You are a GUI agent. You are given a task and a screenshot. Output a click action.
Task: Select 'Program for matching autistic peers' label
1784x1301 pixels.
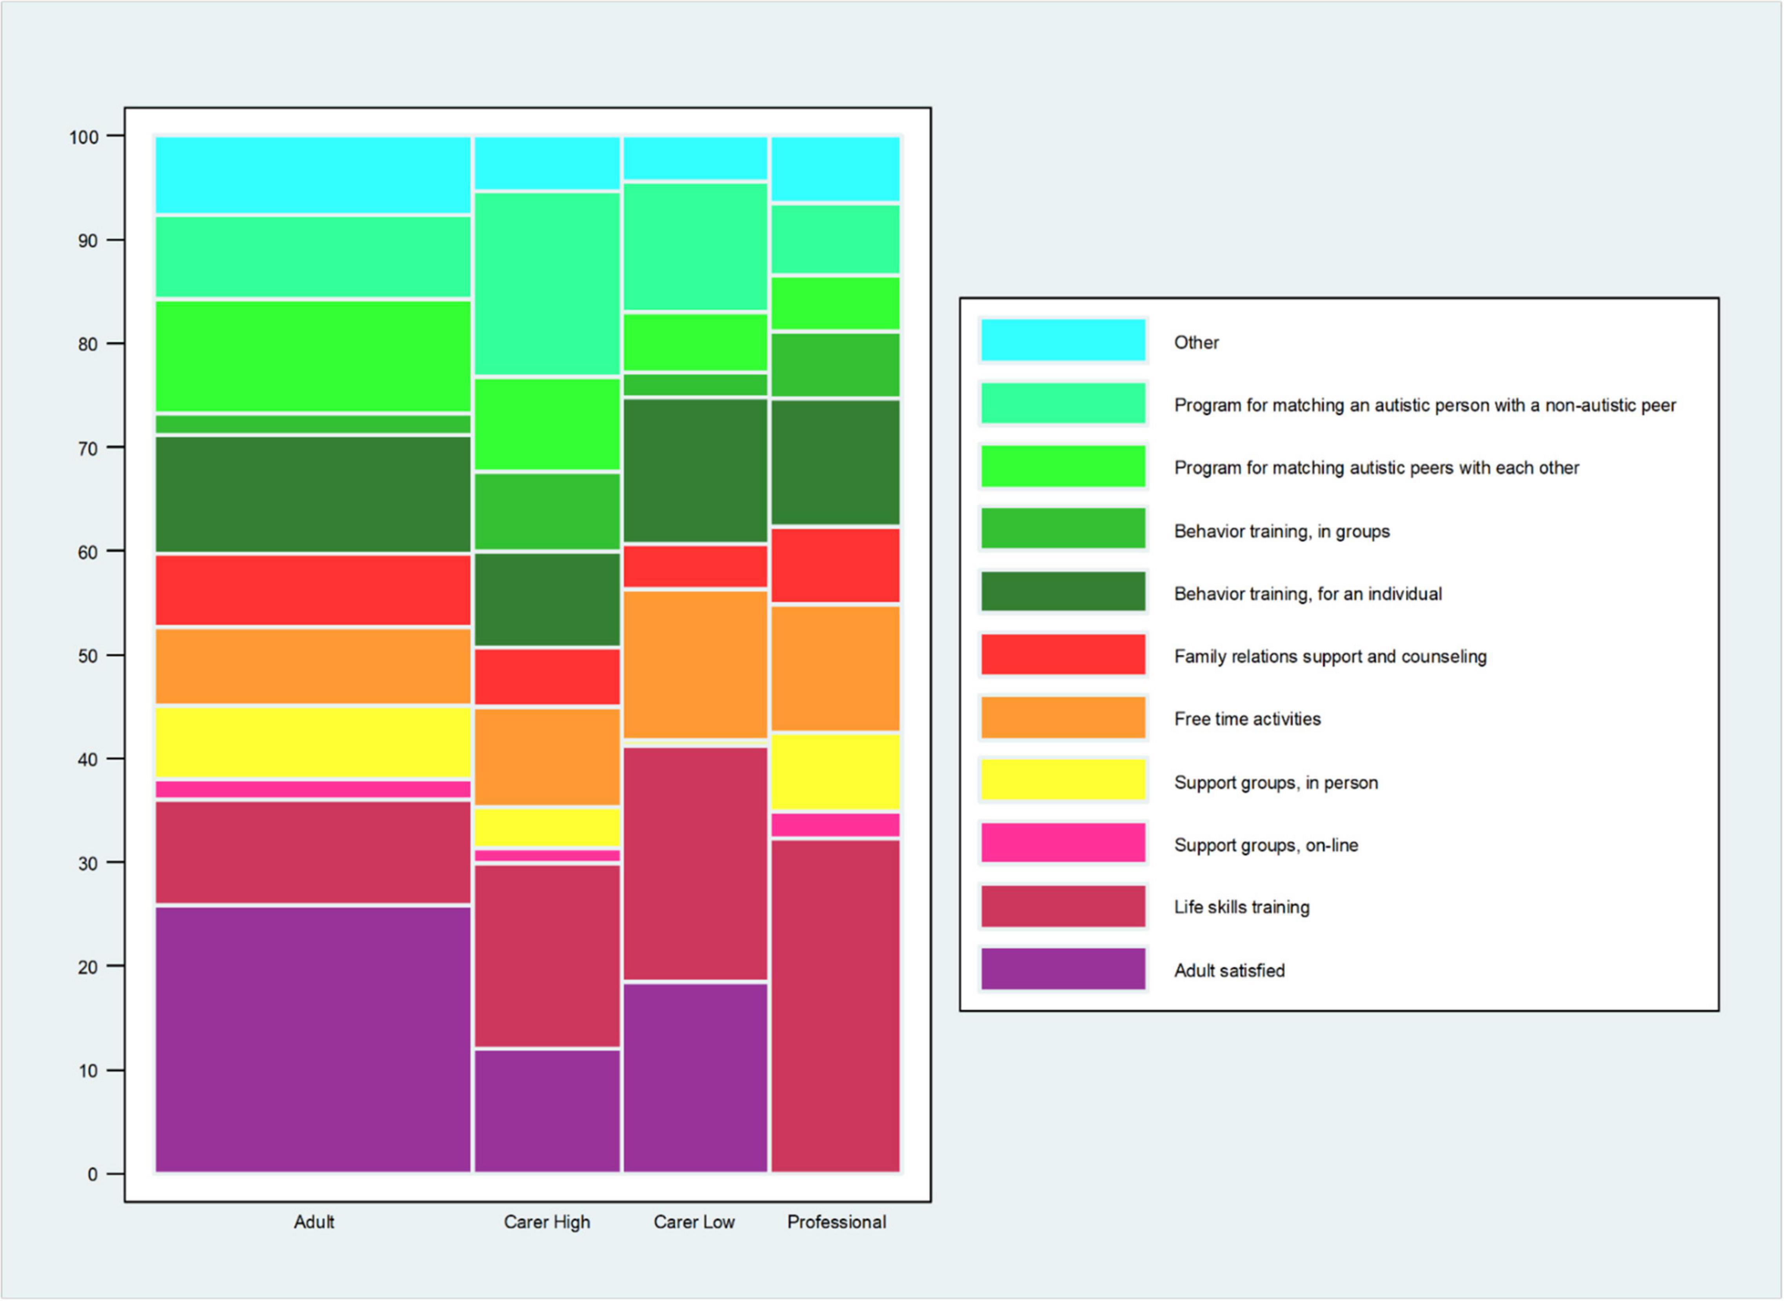[x=1376, y=468]
